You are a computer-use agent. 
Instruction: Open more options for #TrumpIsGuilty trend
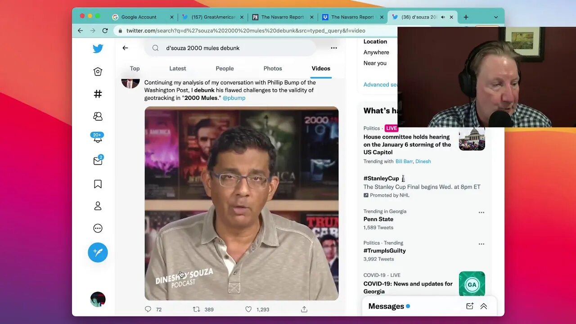click(481, 244)
